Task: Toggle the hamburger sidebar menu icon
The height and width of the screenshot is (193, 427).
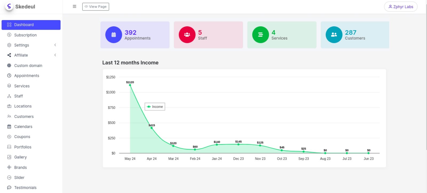Action: (74, 6)
